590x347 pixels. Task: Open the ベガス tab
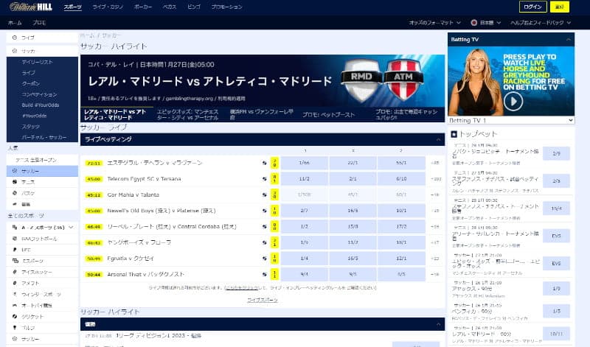(170, 7)
